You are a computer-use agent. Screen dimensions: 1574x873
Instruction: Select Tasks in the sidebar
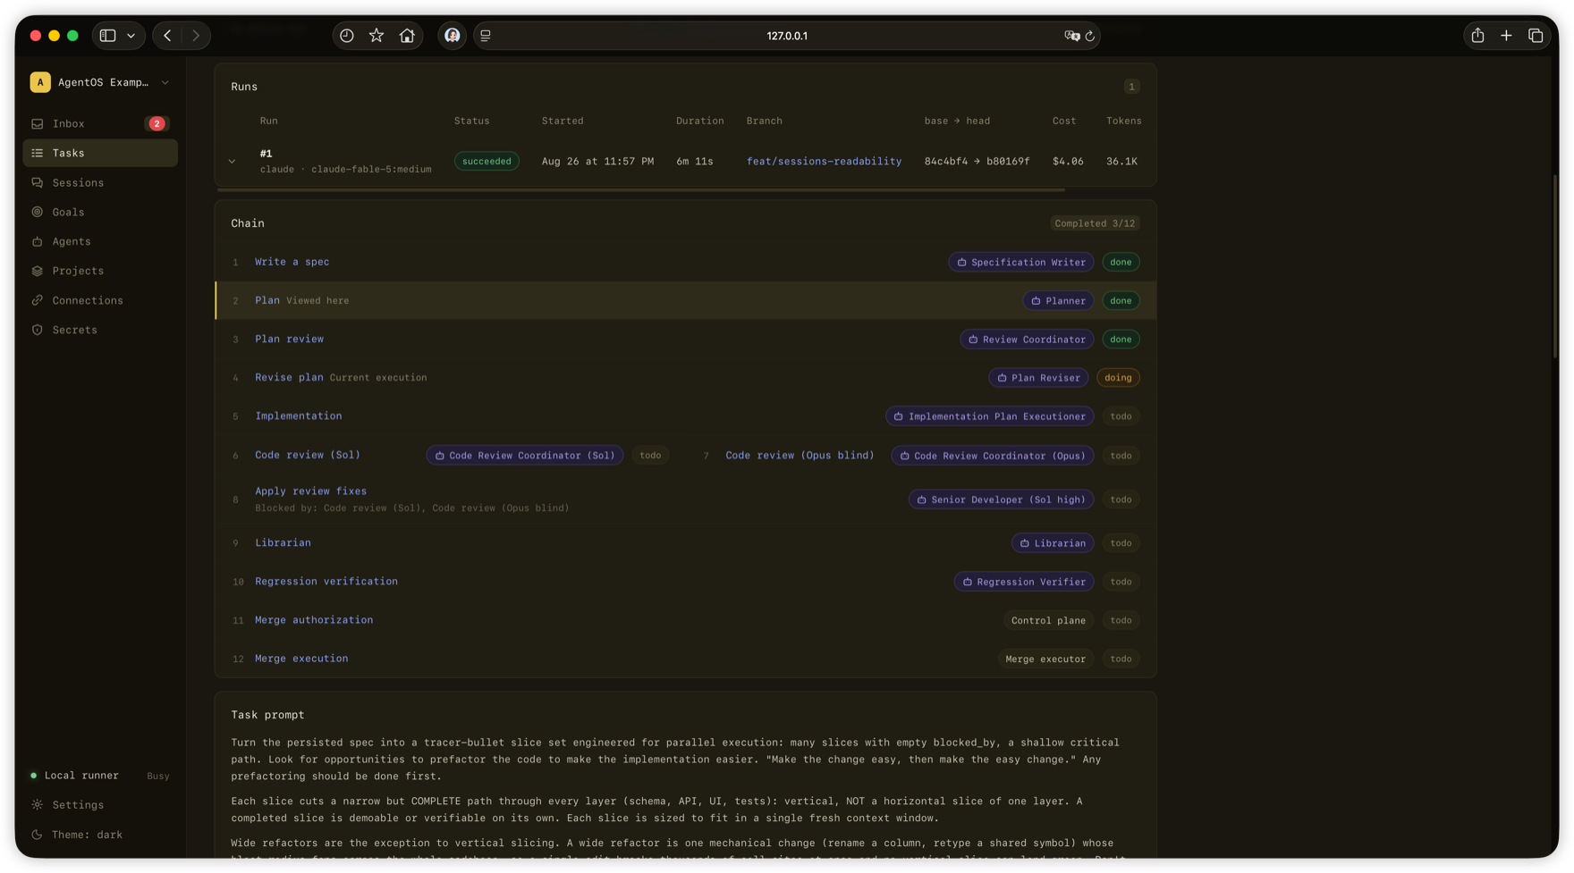tap(100, 153)
